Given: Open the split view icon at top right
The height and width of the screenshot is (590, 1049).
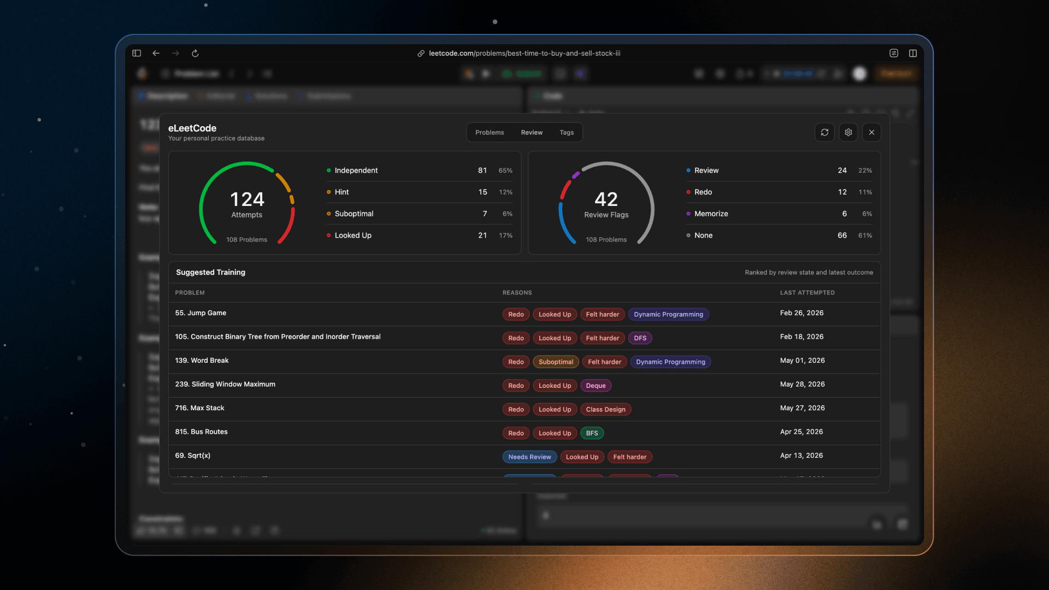Looking at the screenshot, I should coord(913,53).
